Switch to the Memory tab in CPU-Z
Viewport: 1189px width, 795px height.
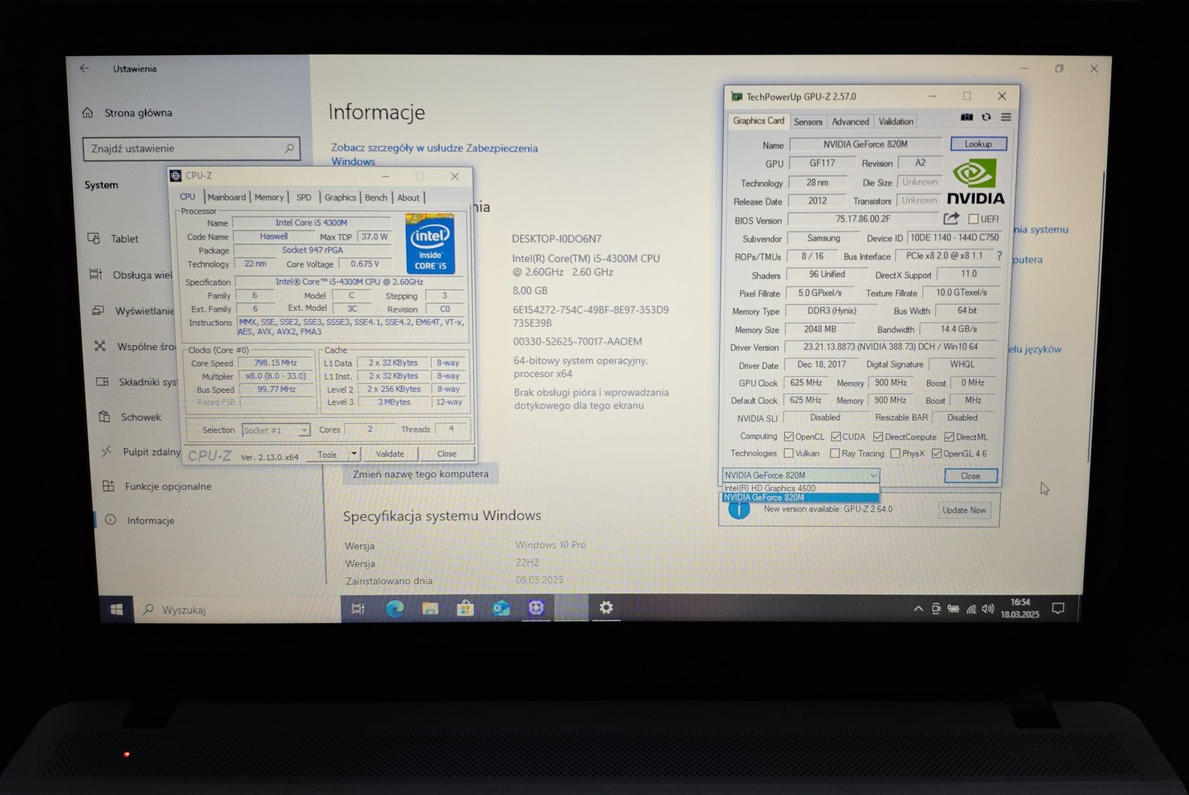pos(269,197)
